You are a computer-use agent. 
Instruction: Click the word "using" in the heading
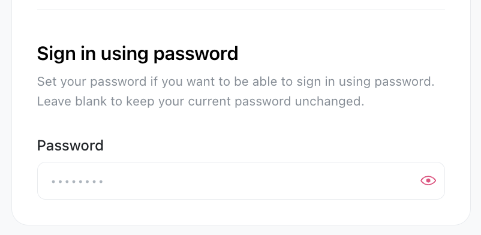tap(125, 55)
